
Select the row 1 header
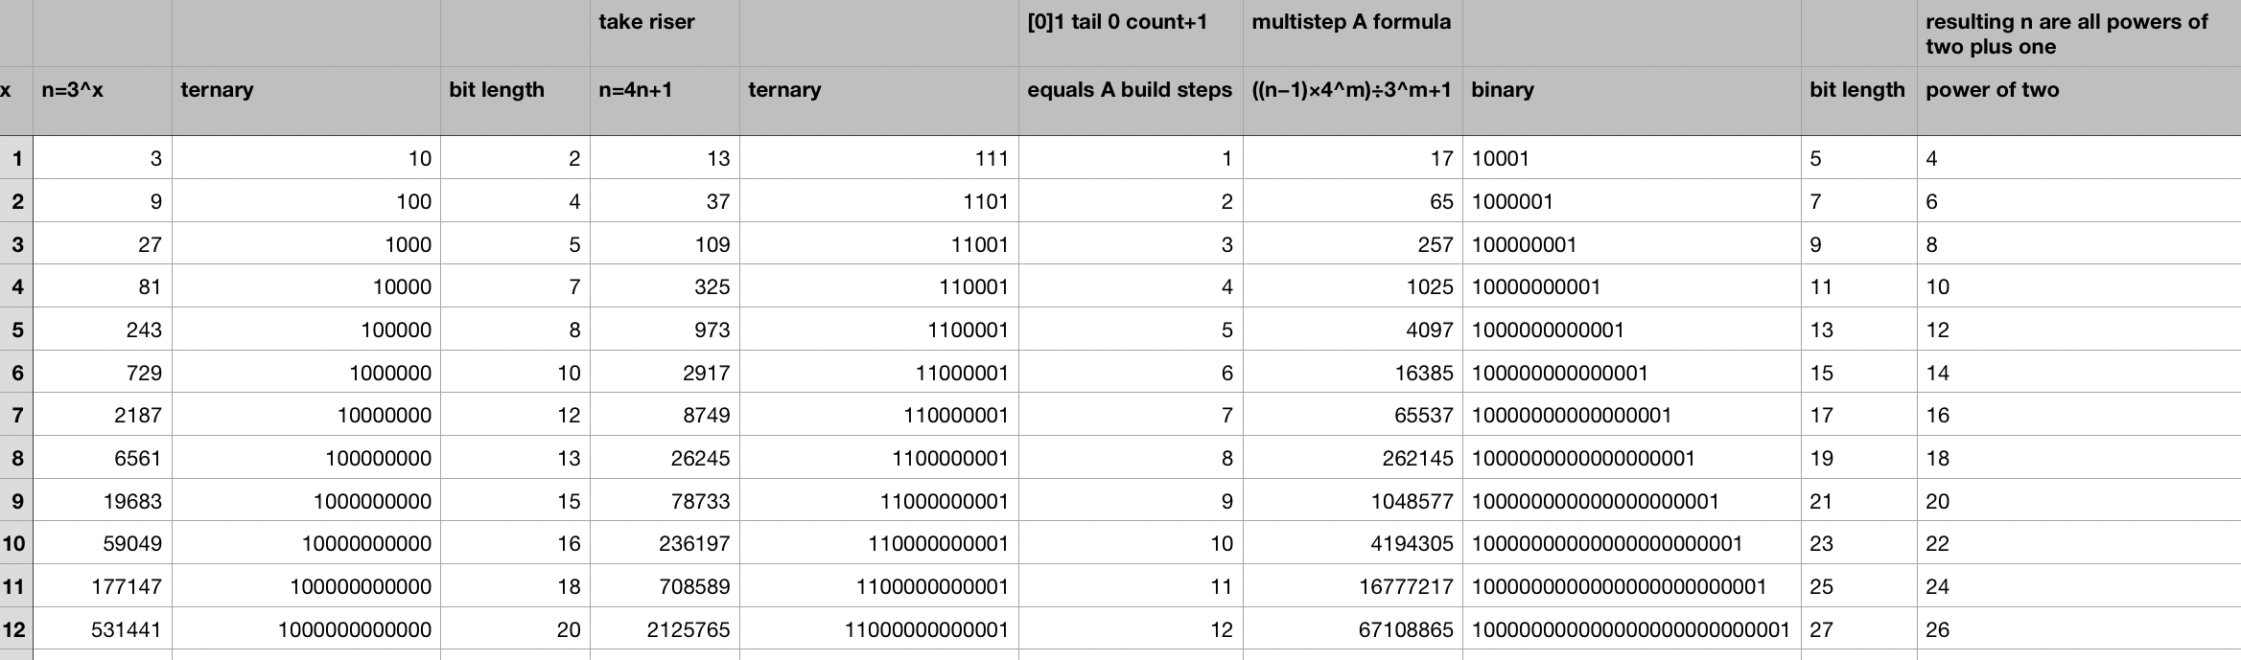tap(16, 158)
